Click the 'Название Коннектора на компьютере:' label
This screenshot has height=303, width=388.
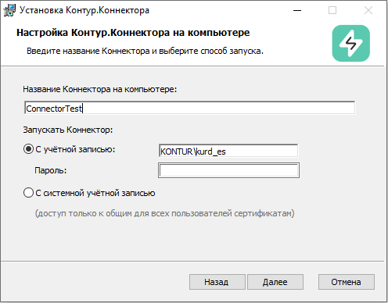click(100, 89)
